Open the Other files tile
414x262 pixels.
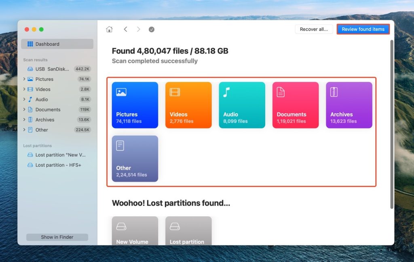(x=135, y=158)
